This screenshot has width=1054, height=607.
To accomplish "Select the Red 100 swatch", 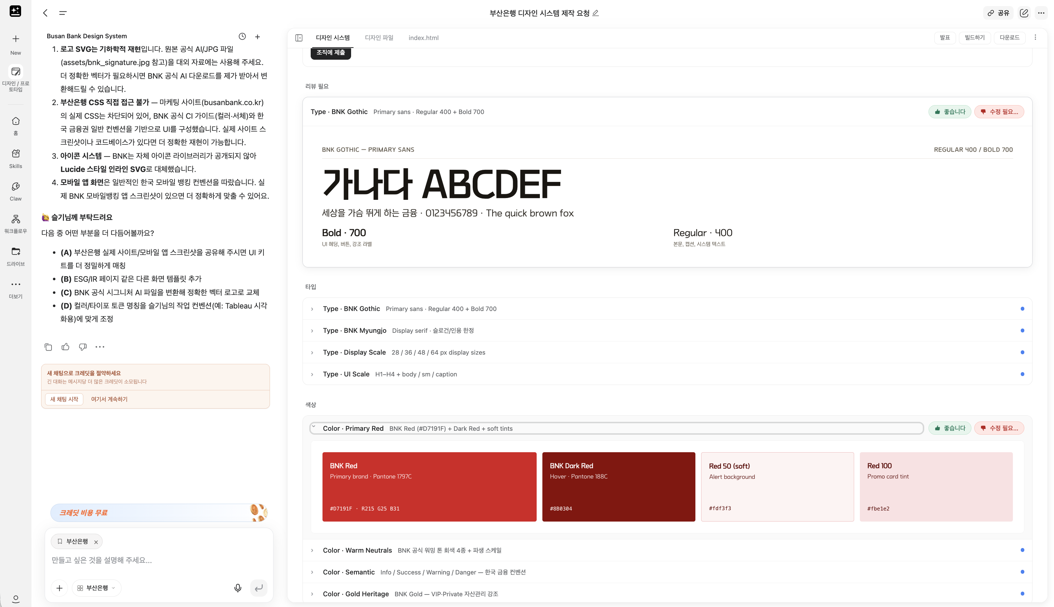I will [x=936, y=487].
